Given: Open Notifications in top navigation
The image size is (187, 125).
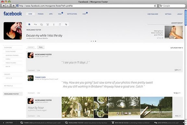Looking at the screenshot, I should point(72,14).
